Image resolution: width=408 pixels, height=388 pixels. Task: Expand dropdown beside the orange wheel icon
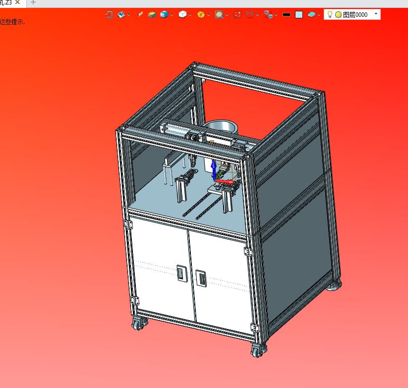[x=208, y=15]
